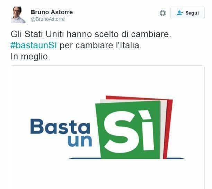Click the accented ì letter on green card
The image size is (212, 189).
pos(147,130)
